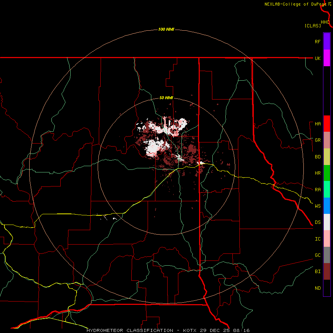Click the 50 NMI range ring label
This screenshot has width=333, height=333.
tap(166, 98)
